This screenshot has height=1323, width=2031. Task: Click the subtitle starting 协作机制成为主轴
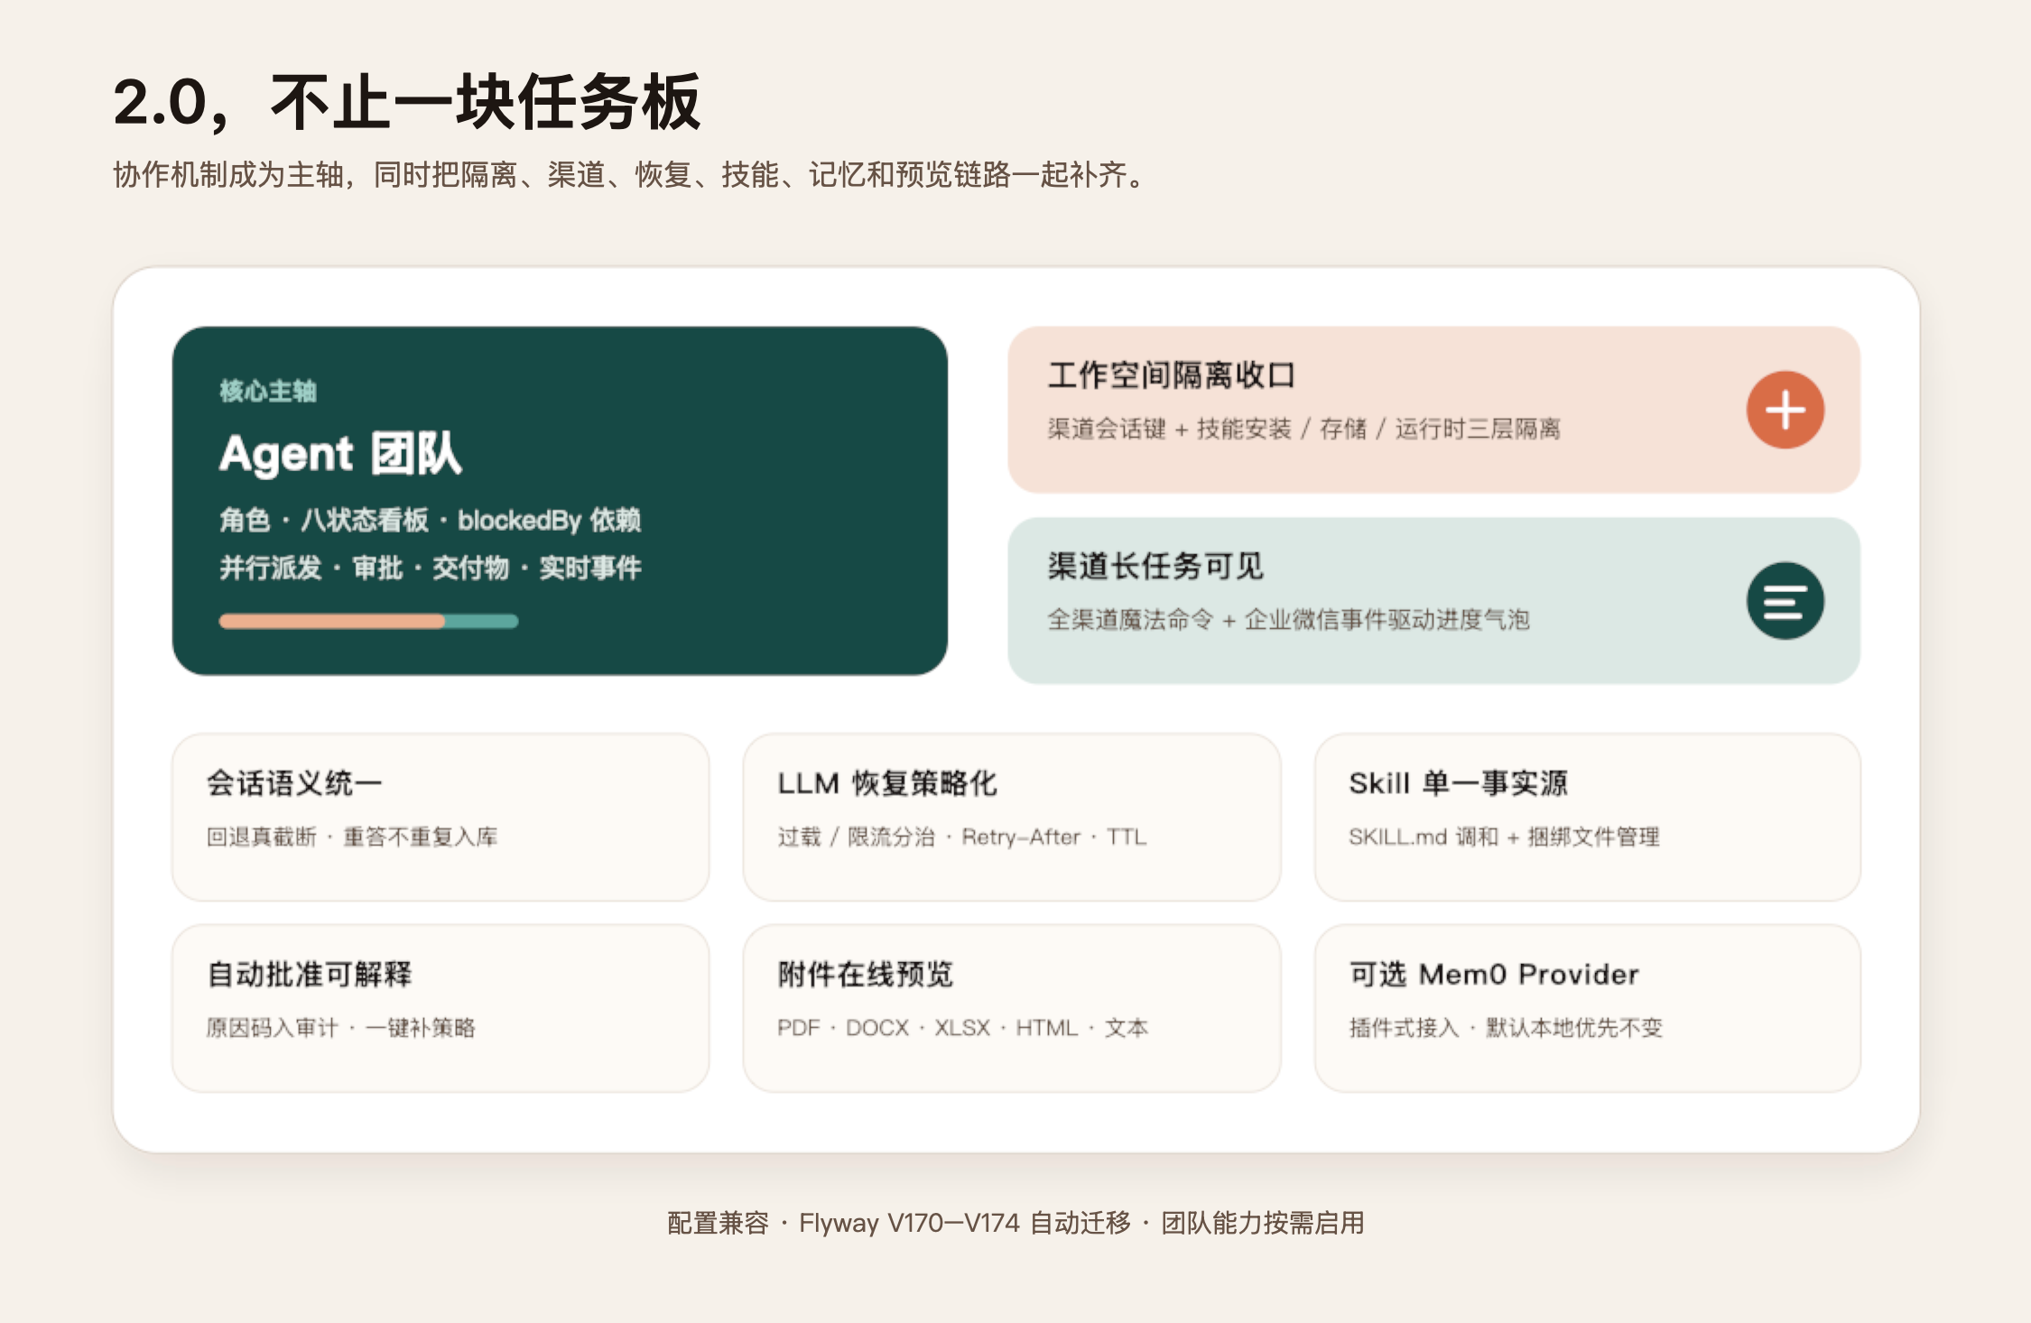point(630,174)
